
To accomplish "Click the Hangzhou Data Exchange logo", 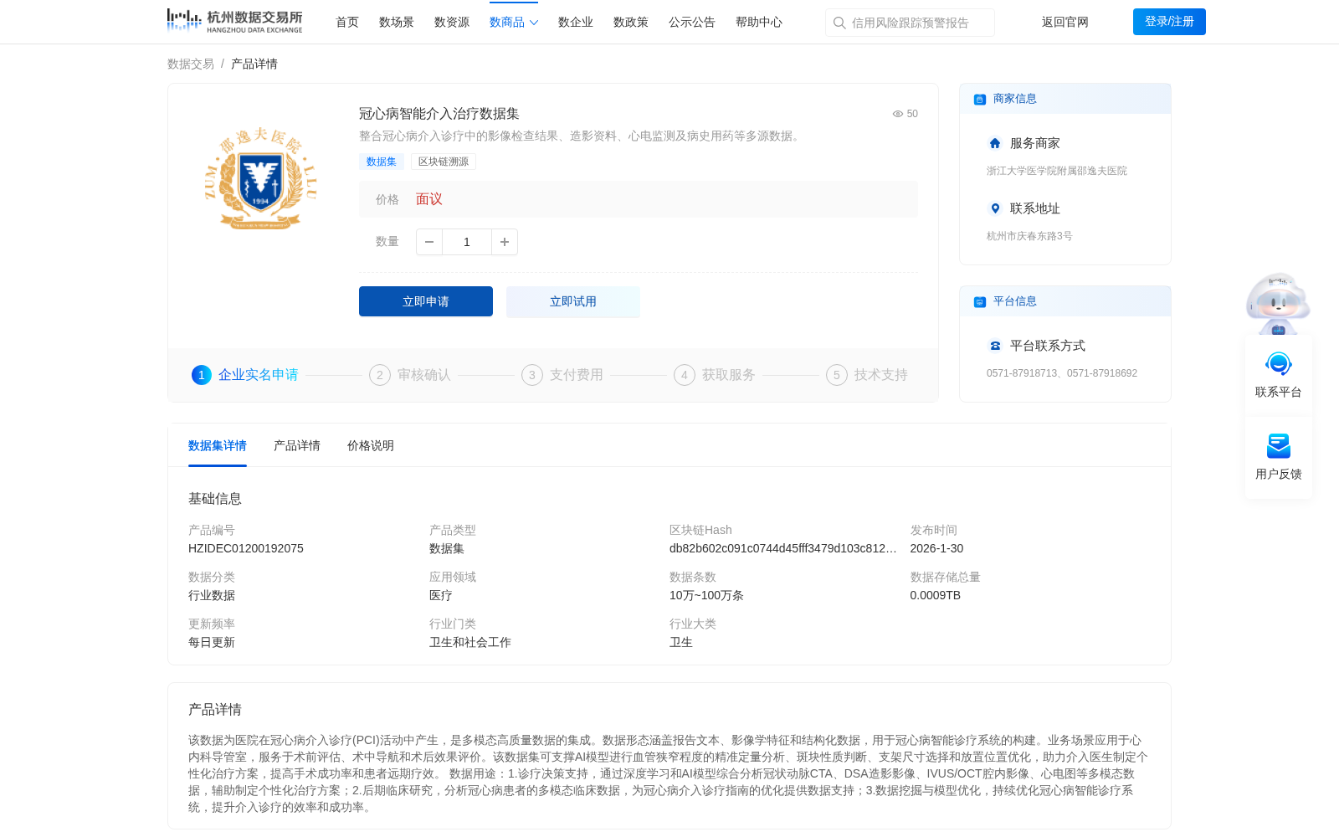I will coord(235,21).
